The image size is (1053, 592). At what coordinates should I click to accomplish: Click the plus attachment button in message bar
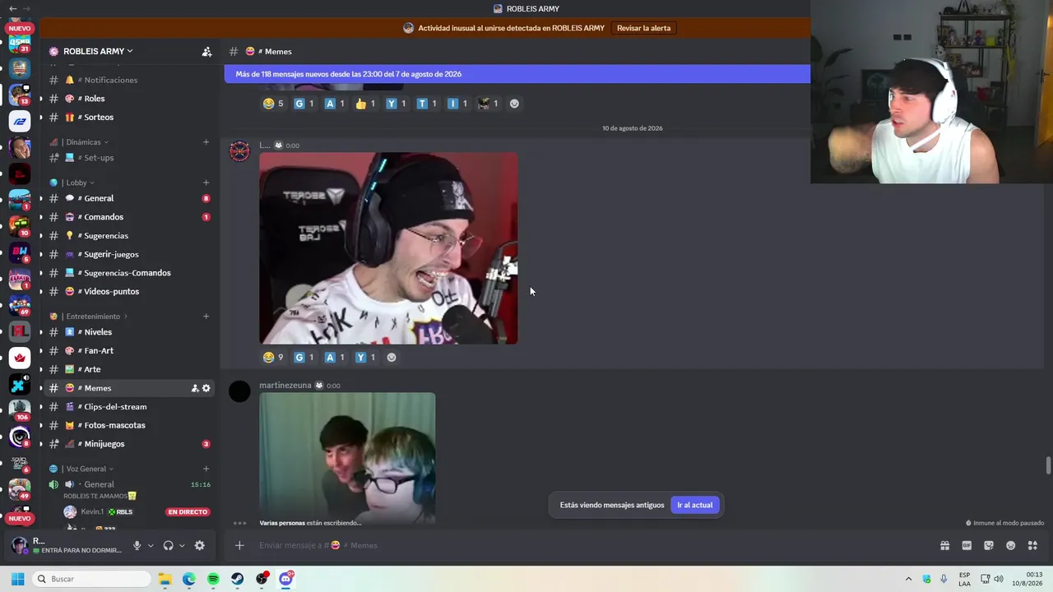[x=239, y=545]
